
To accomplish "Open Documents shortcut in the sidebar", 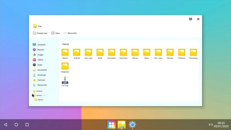I will click(40, 70).
